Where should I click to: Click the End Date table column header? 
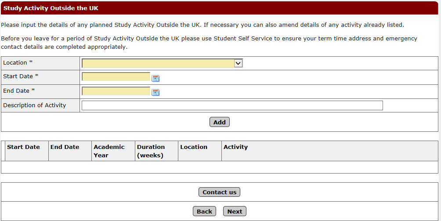pyautogui.click(x=65, y=147)
